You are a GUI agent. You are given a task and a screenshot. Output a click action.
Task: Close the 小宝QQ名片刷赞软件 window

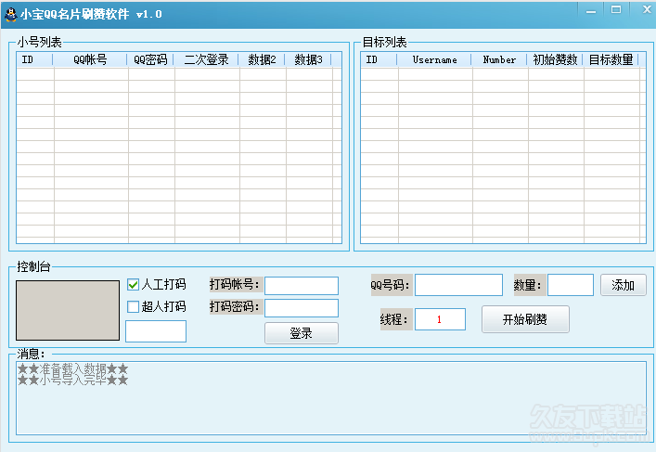click(647, 10)
